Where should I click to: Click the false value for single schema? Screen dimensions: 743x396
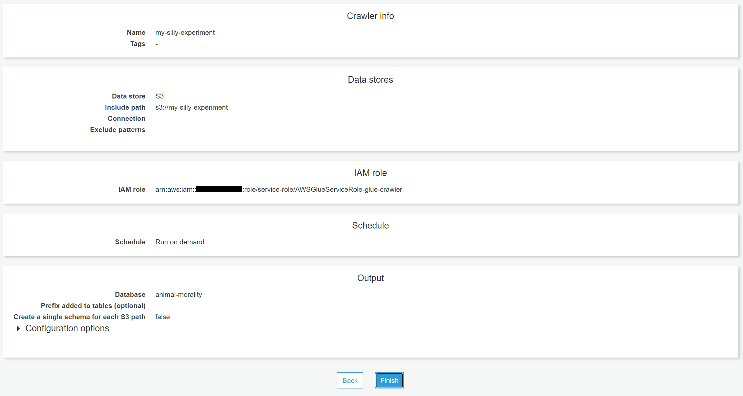tap(162, 317)
